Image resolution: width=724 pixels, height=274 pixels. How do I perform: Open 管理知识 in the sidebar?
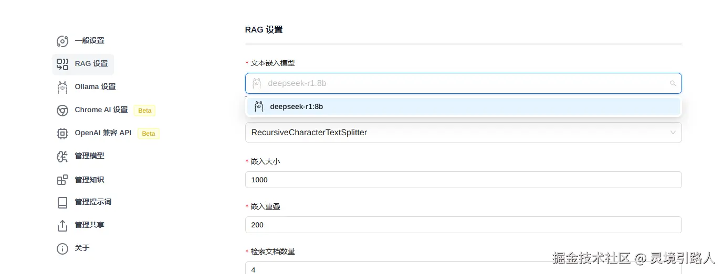[x=89, y=180]
